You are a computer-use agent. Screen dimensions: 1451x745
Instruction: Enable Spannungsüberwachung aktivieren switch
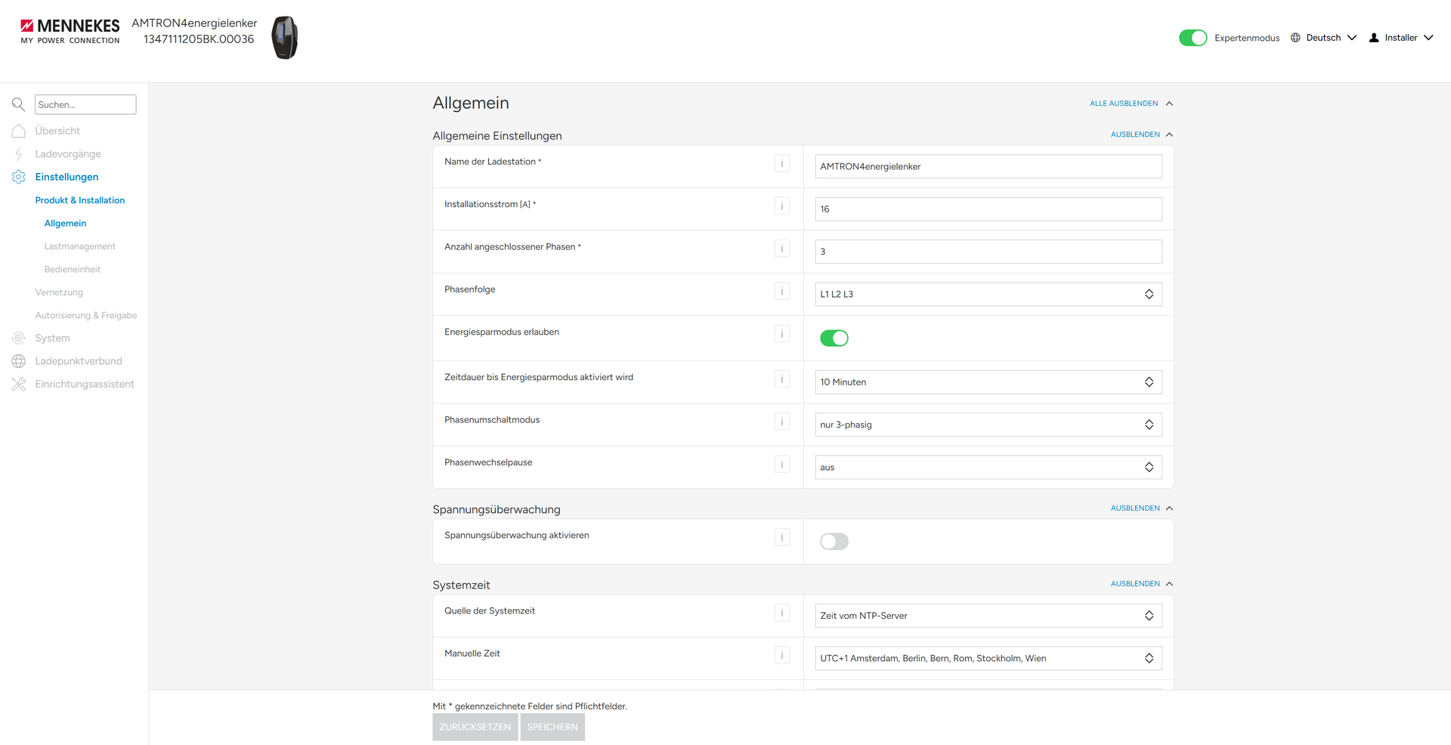tap(834, 541)
